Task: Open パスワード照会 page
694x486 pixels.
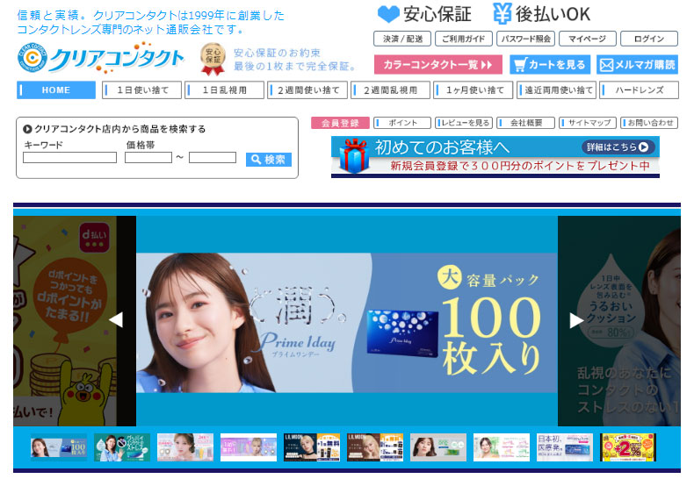Action: click(x=525, y=39)
